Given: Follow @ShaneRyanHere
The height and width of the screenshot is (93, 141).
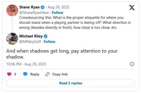Looking at the screenshot, I should pos(57,13).
